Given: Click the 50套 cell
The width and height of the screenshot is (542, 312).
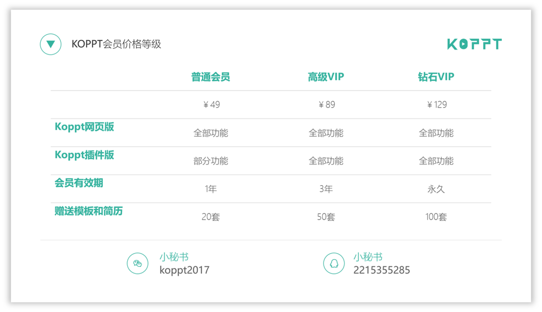Looking at the screenshot, I should pyautogui.click(x=326, y=217).
